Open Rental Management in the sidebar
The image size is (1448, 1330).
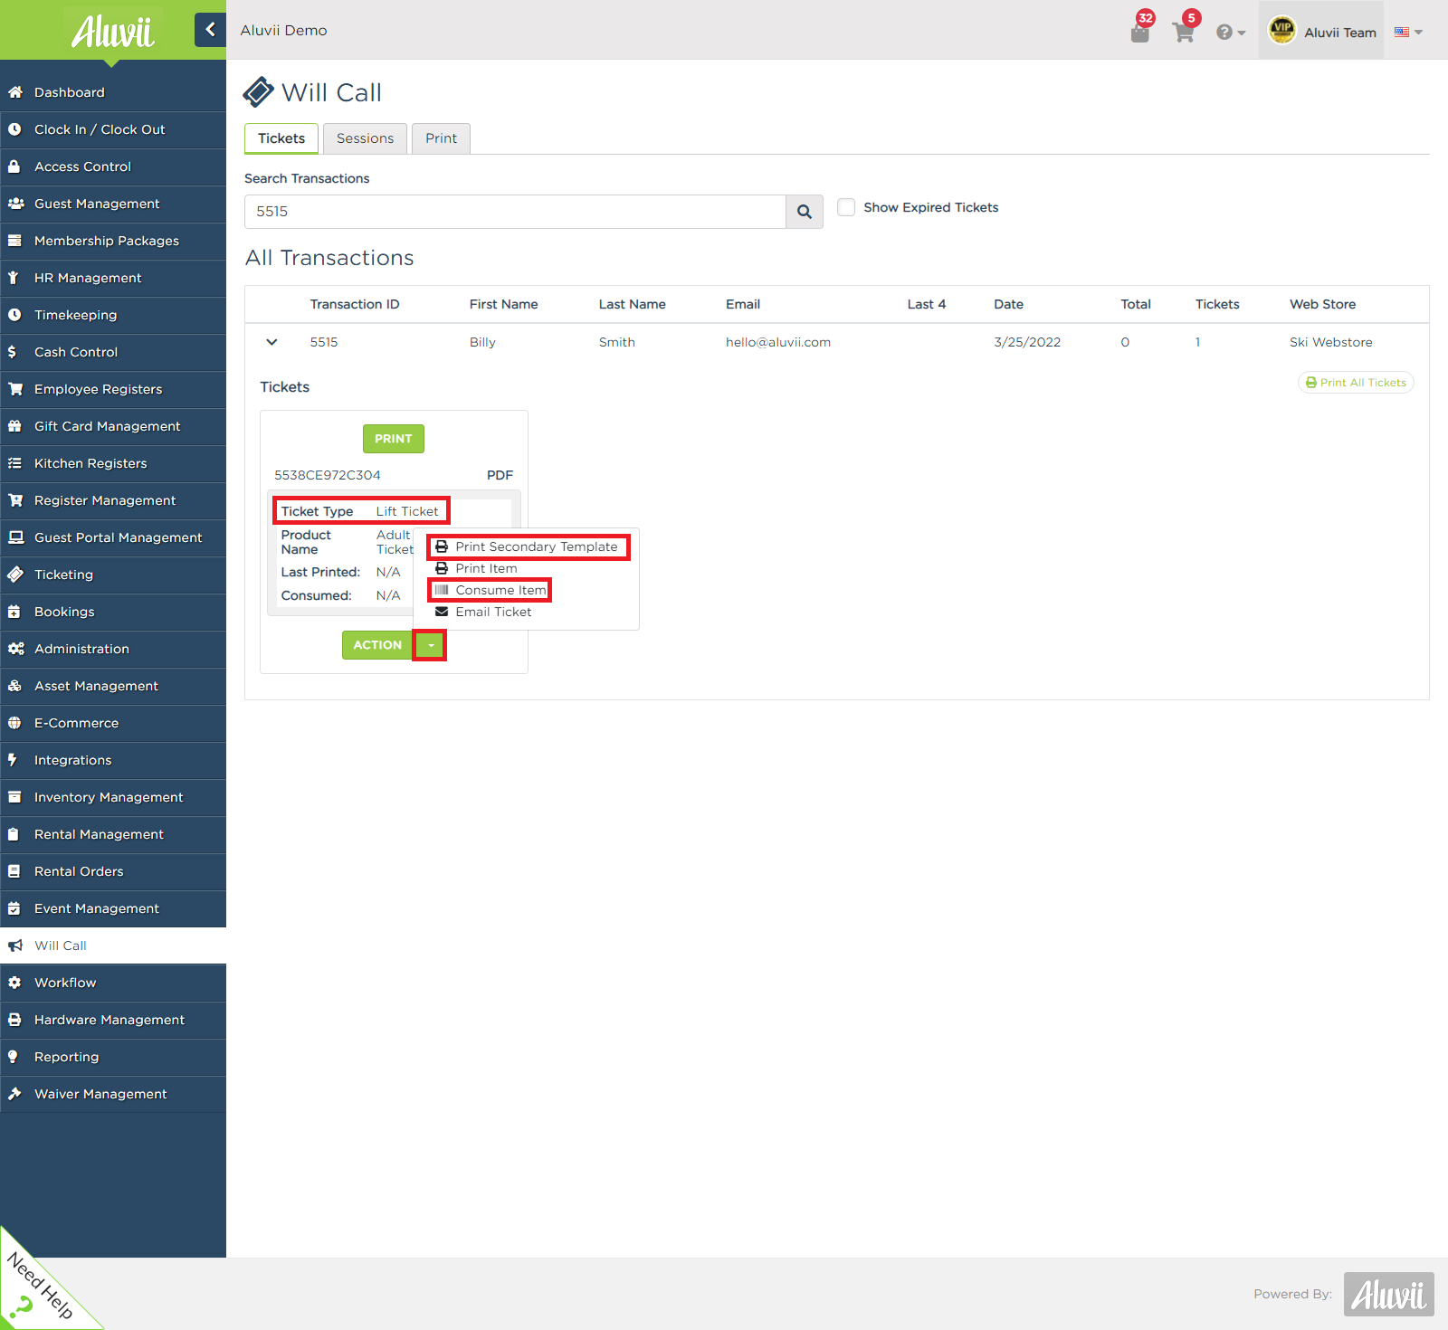(x=113, y=834)
